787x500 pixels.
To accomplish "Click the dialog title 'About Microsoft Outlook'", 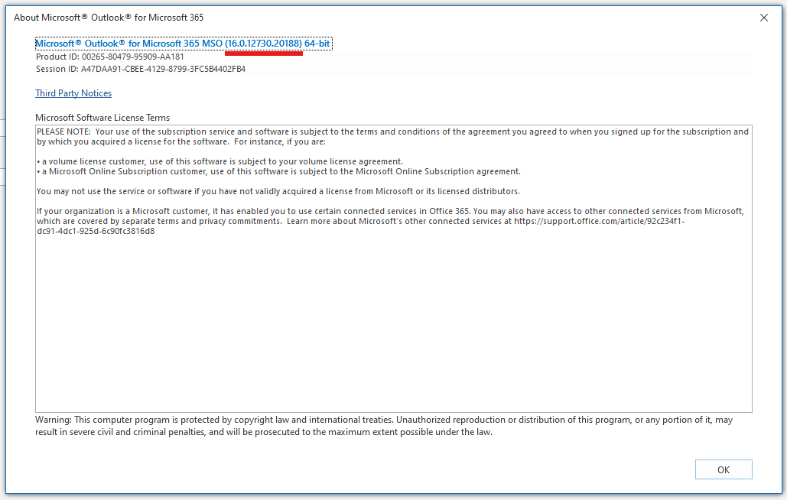I will coord(109,18).
